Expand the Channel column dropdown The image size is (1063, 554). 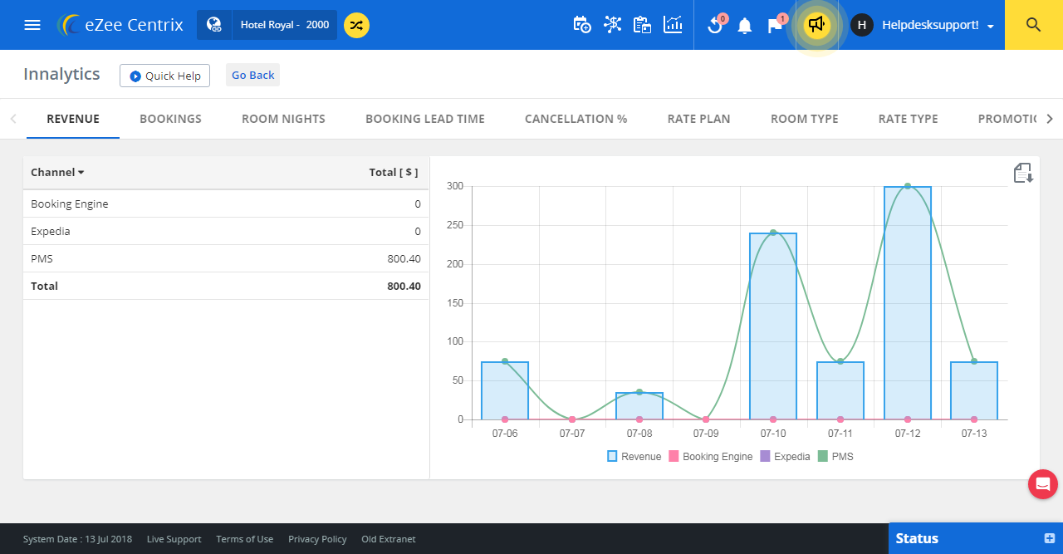[x=57, y=173]
